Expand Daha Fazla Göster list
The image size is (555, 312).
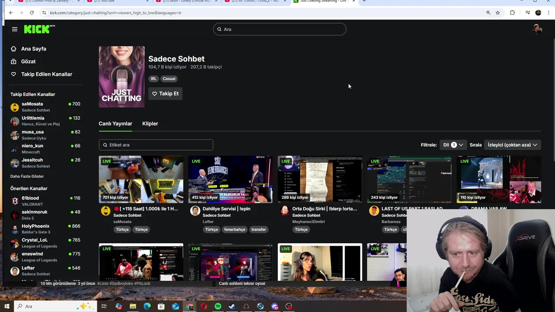coord(27,176)
